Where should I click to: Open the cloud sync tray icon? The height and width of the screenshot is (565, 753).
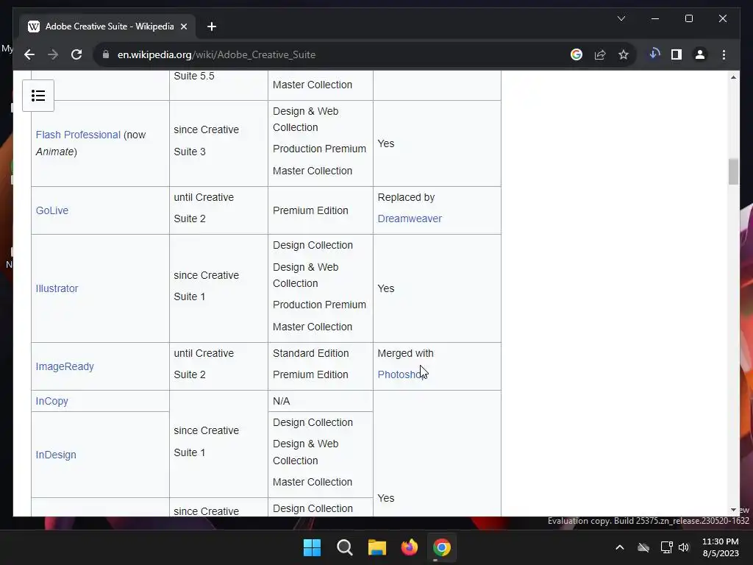(x=643, y=547)
